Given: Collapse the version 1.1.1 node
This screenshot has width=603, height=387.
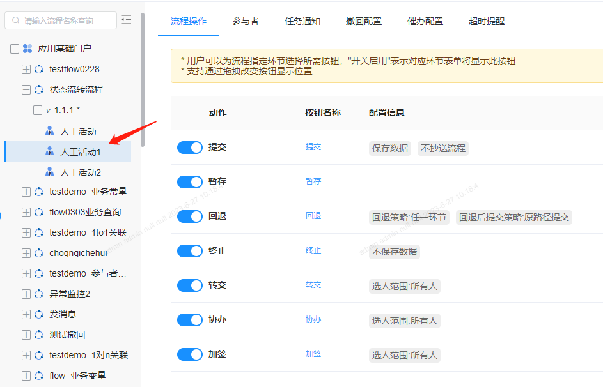Looking at the screenshot, I should (38, 110).
